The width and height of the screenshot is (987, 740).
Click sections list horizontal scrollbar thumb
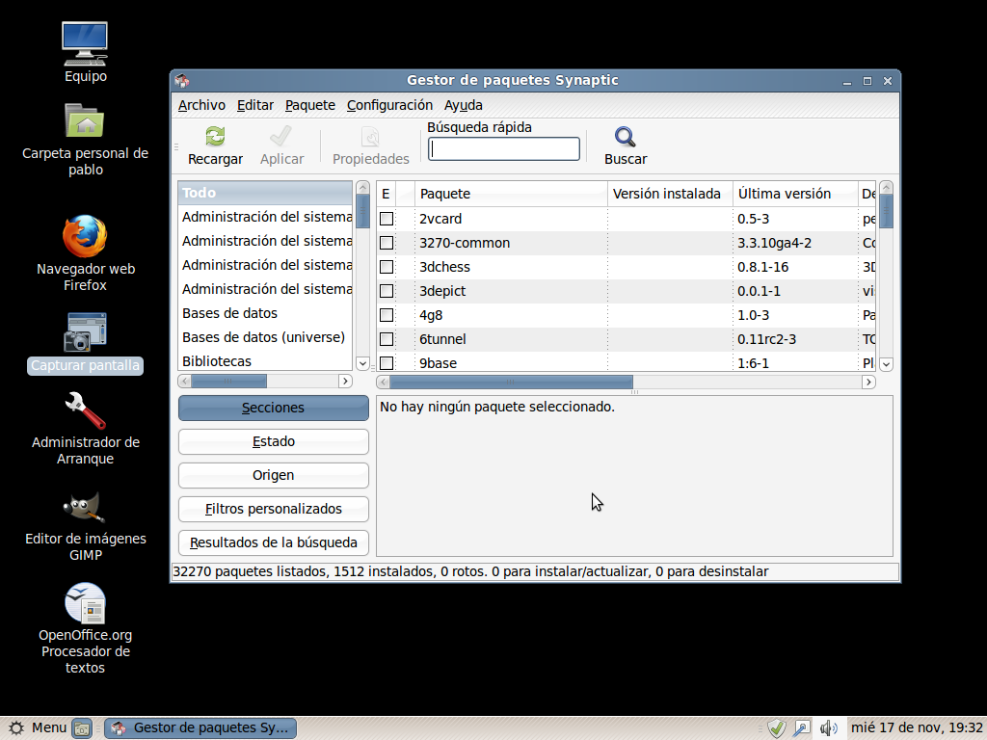click(x=228, y=381)
